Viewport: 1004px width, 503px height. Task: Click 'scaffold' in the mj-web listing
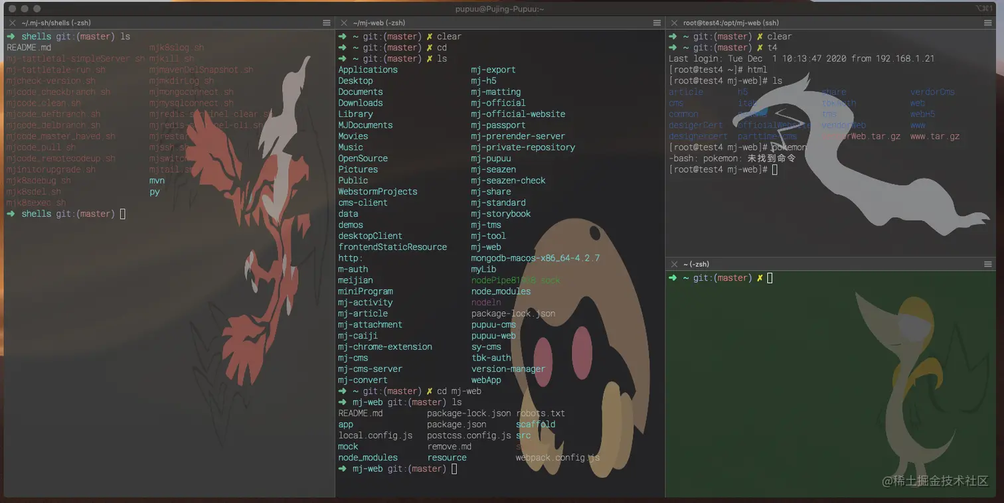[x=536, y=425]
